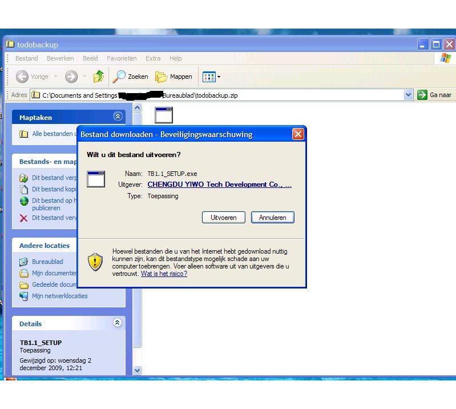456x409 pixels.
Task: Click the Dit bestand kopiëren icon
Action: tap(23, 189)
